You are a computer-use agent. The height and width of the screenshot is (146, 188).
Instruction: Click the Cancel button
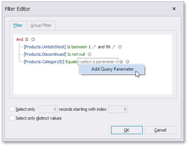(161, 130)
